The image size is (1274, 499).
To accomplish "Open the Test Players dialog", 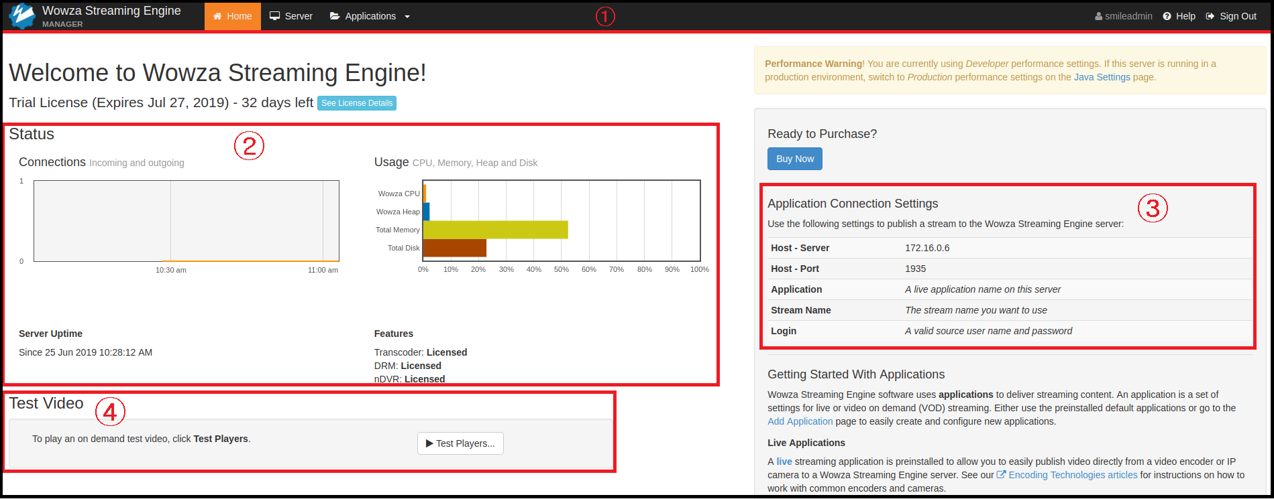I will click(460, 443).
